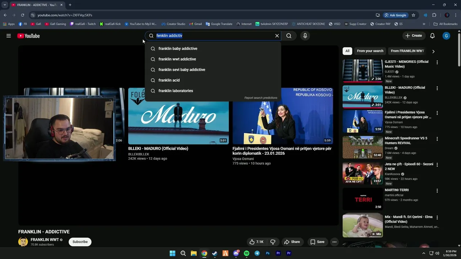Screen dimensions: 461x259
Task: Open a new Chrome tab
Action: (70, 5)
